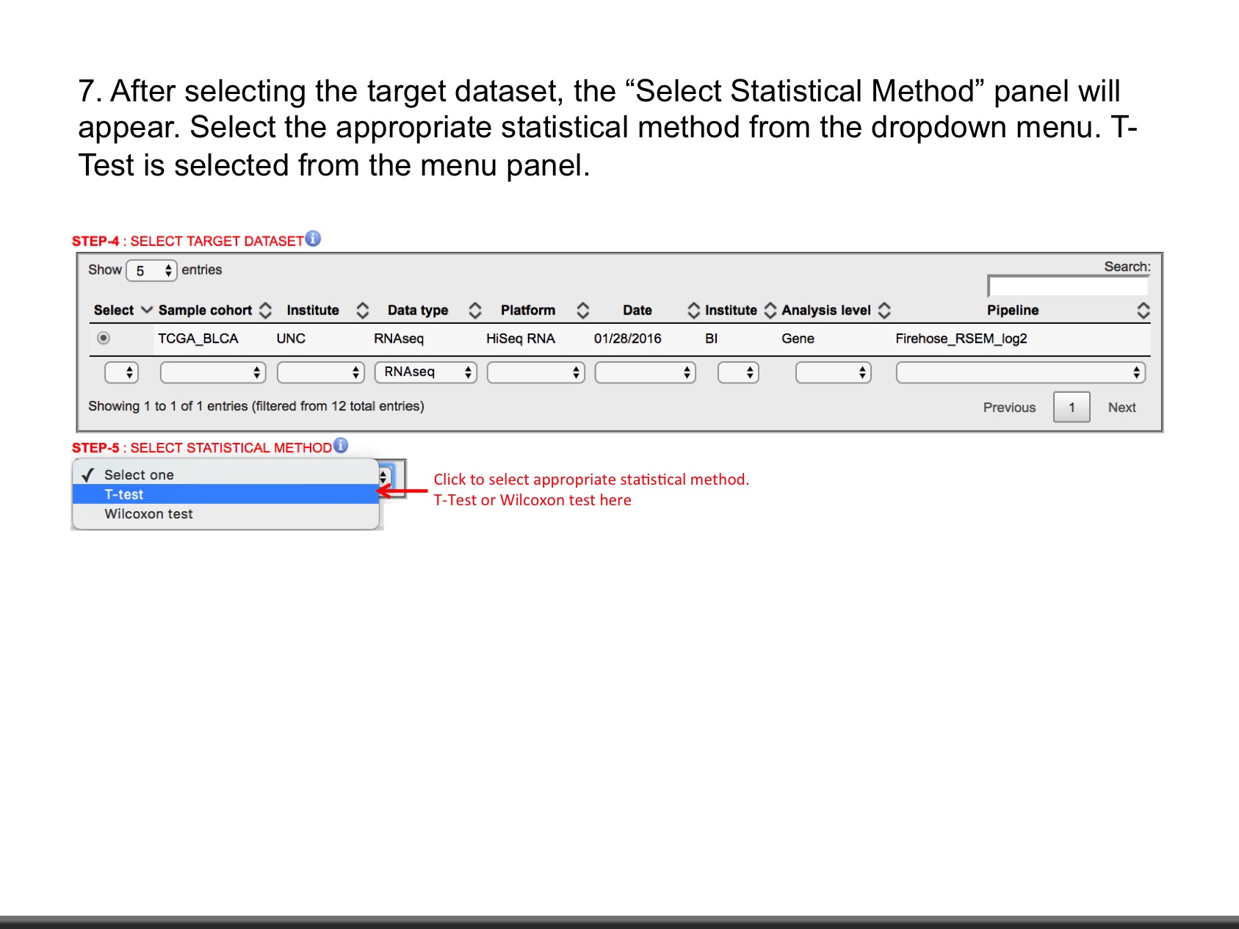The height and width of the screenshot is (929, 1239).
Task: Go to the Previous page
Action: pyautogui.click(x=1009, y=408)
